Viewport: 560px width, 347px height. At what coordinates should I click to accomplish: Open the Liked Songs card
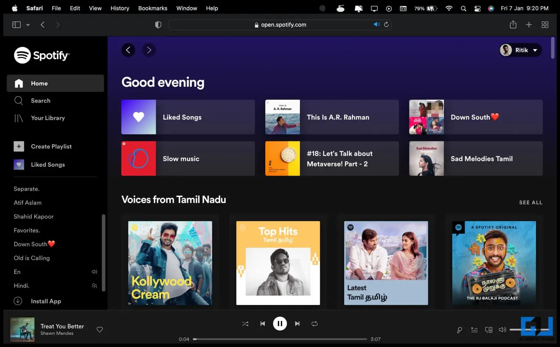188,117
